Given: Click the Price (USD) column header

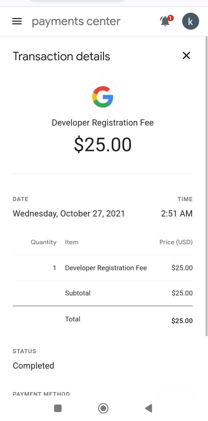Looking at the screenshot, I should point(176,242).
